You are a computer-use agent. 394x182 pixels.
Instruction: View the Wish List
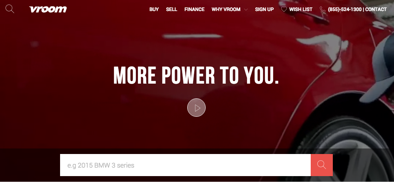pos(301,9)
